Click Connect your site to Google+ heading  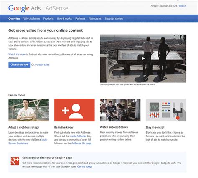tap(47, 158)
